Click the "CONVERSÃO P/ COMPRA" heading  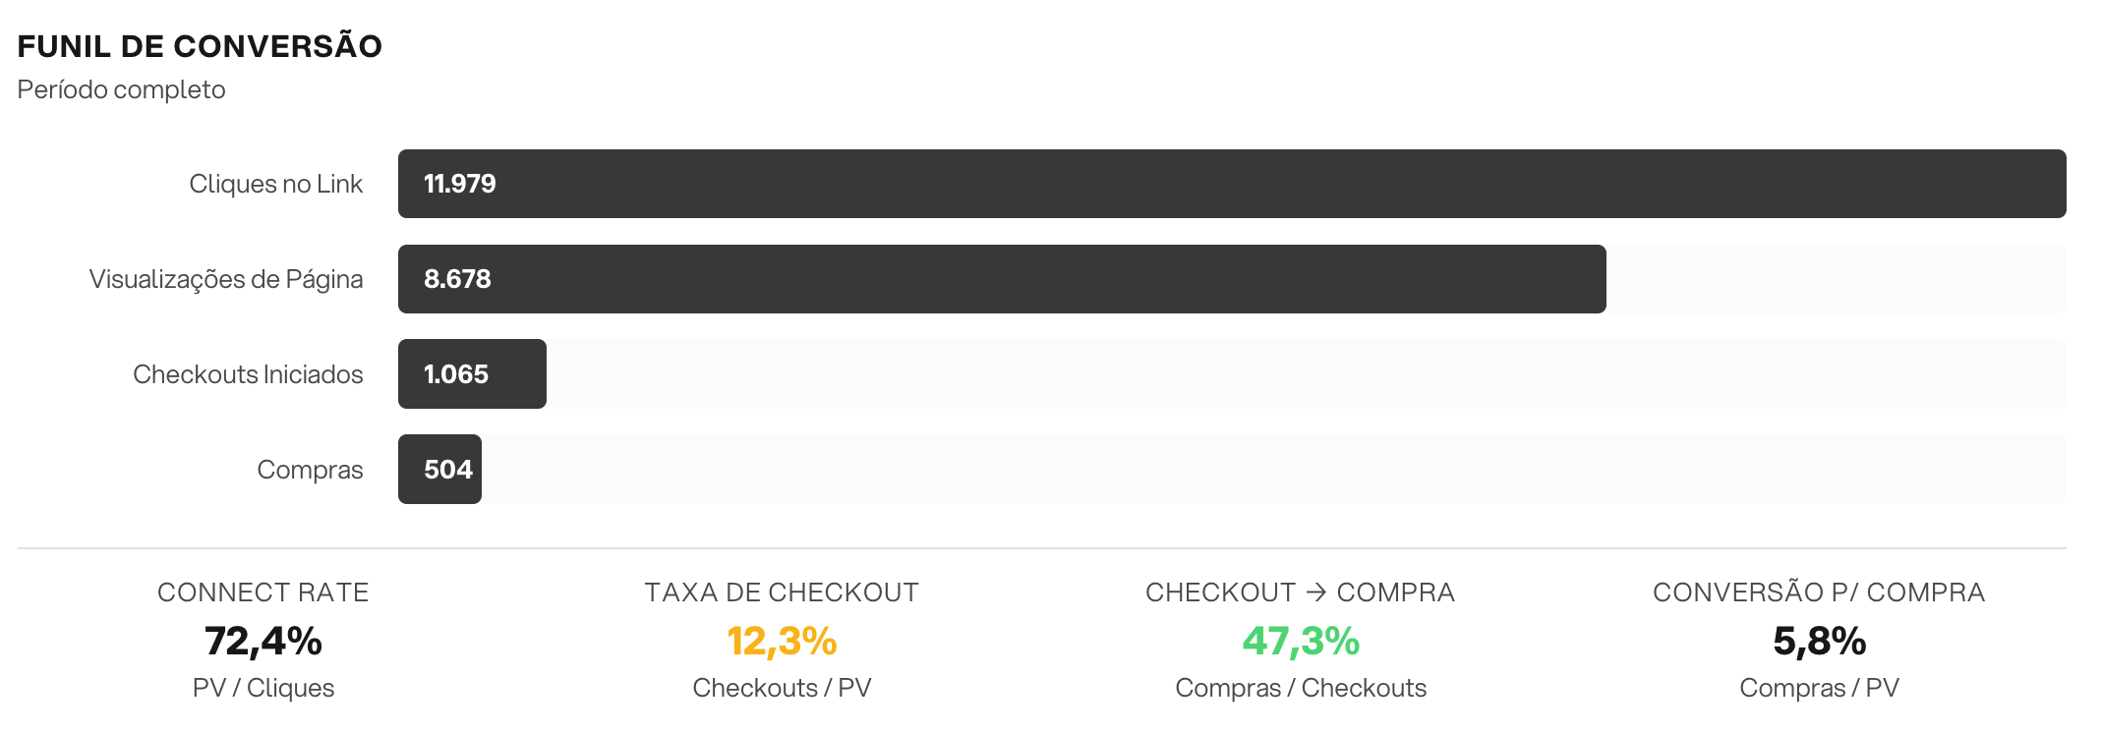1819,592
